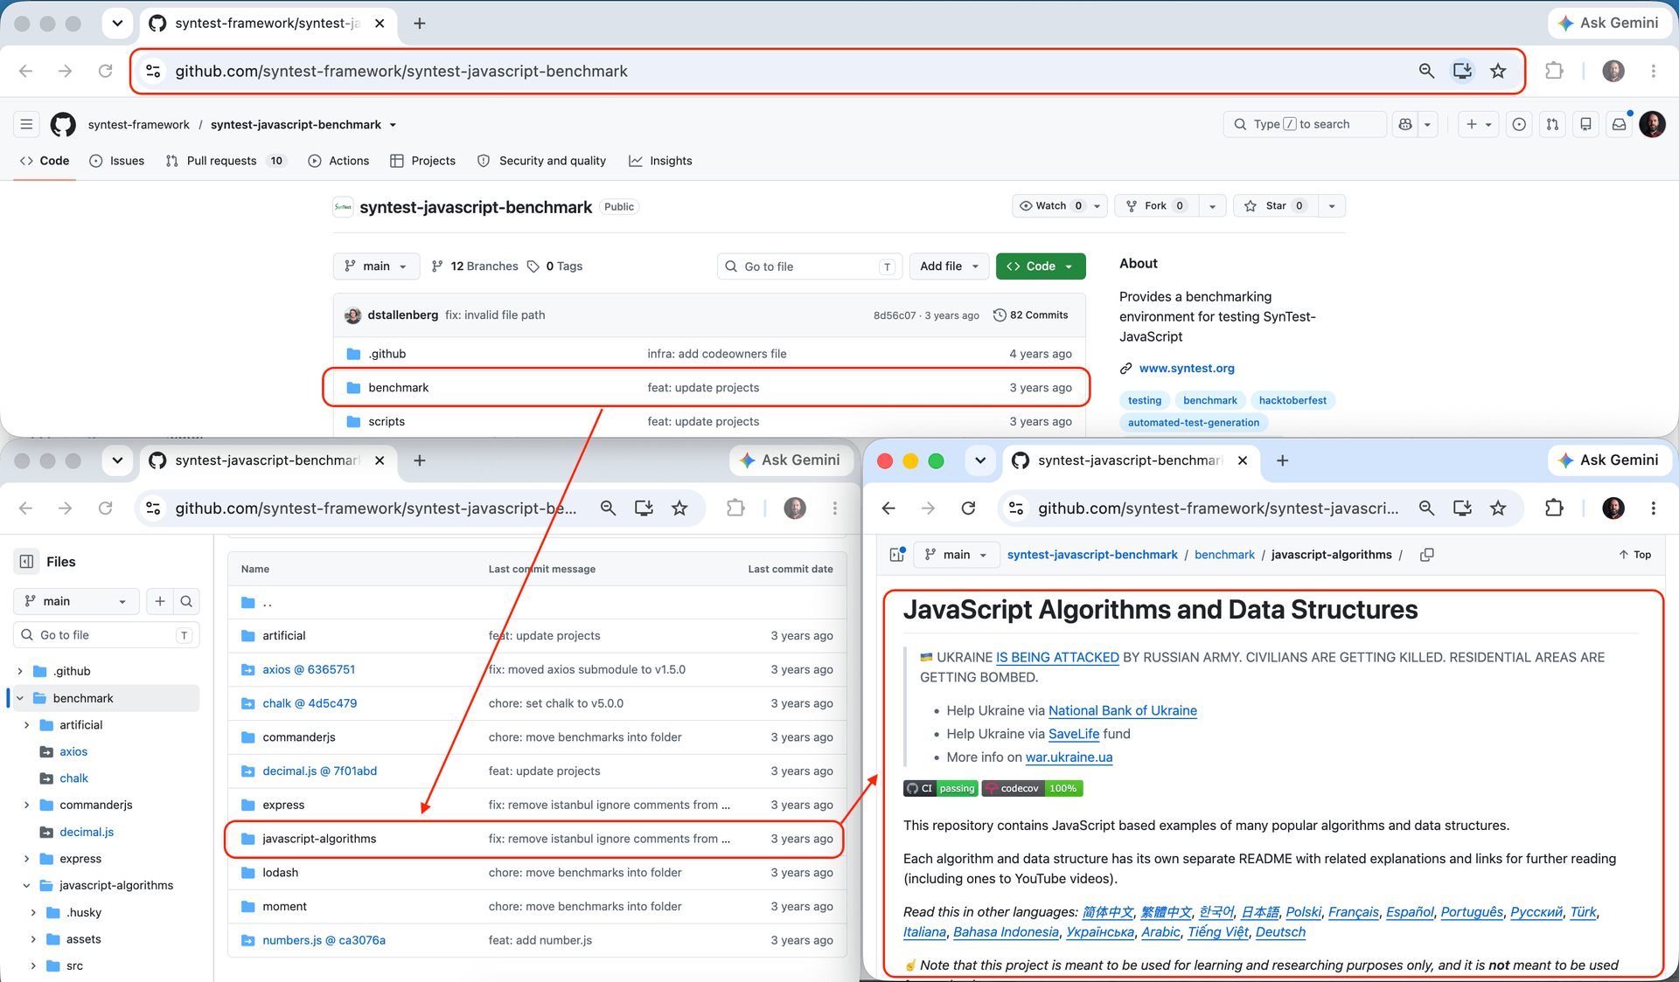Collapse the file tree using the Files panel icon
This screenshot has width=1679, height=982.
click(27, 562)
